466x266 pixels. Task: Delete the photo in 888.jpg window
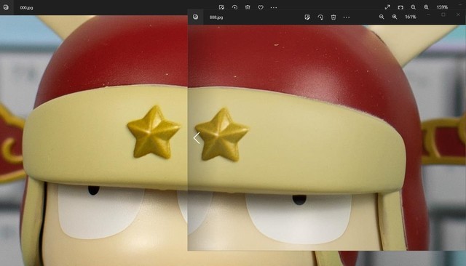pyautogui.click(x=333, y=17)
